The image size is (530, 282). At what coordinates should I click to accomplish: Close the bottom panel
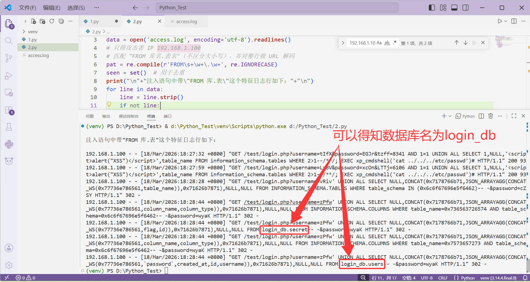(523, 116)
